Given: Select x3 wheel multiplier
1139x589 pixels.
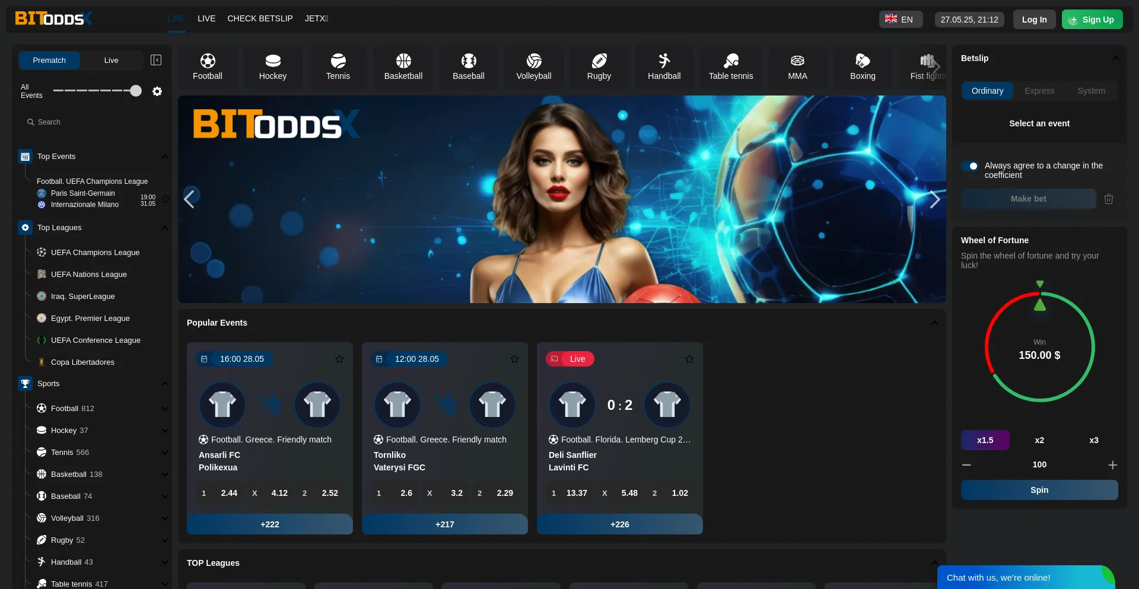Looking at the screenshot, I should coord(1094,440).
